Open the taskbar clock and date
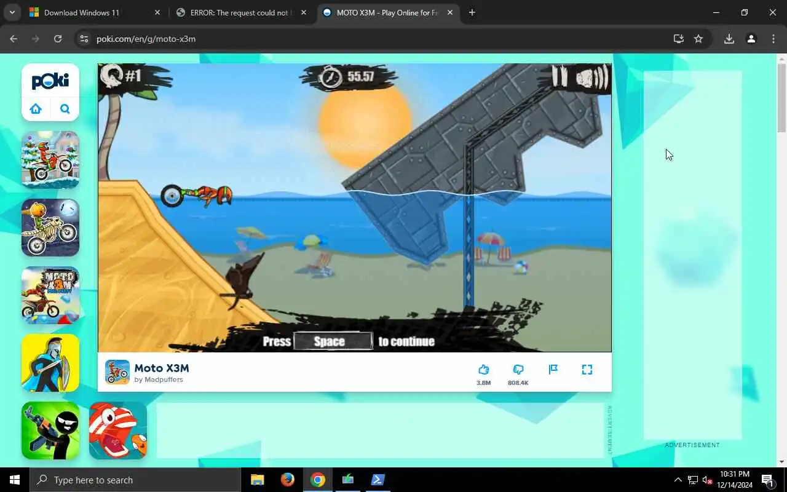Screen dimensions: 787x492 [x=735, y=480]
